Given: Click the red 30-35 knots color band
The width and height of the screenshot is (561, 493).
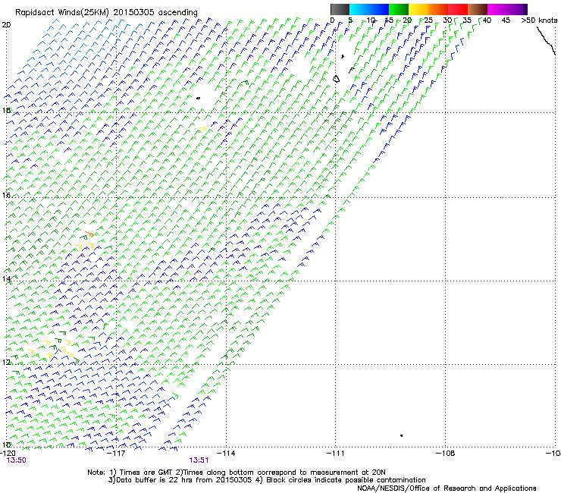Looking at the screenshot, I should click(x=458, y=9).
